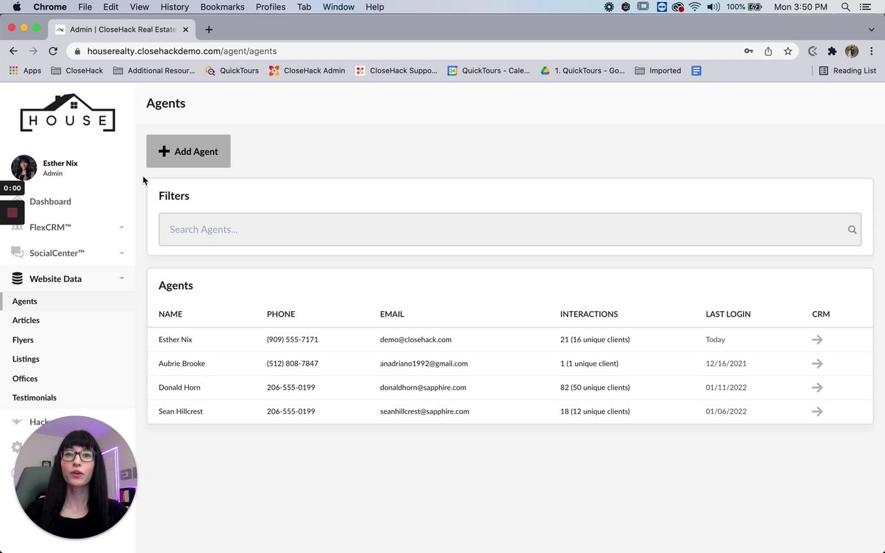Image resolution: width=885 pixels, height=553 pixels.
Task: Open the volume control icon
Action: tap(713, 7)
